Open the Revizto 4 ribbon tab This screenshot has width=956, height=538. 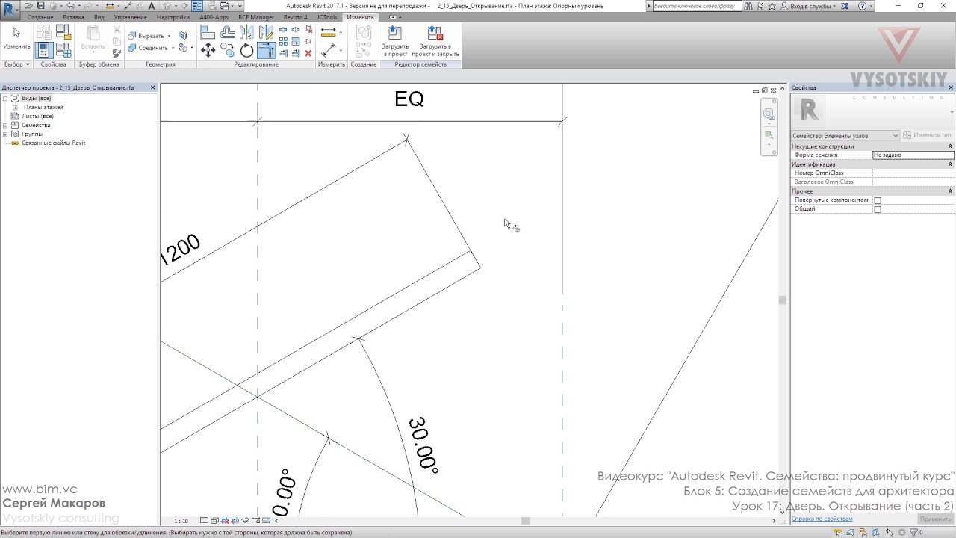coord(295,17)
